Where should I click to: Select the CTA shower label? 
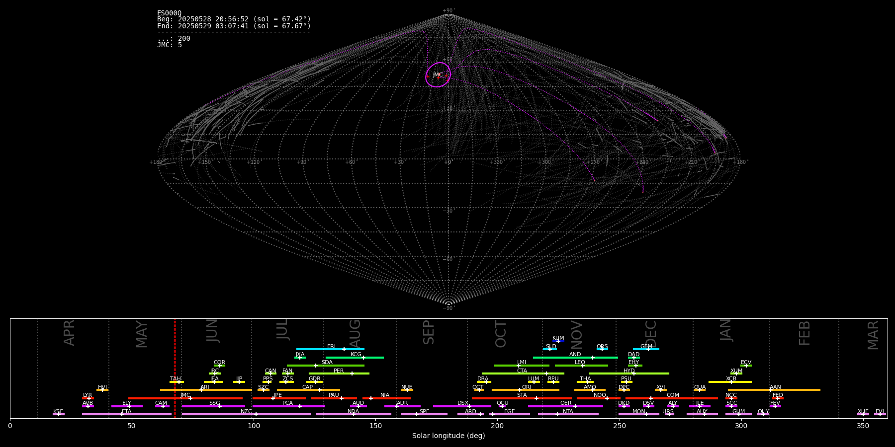(522, 371)
